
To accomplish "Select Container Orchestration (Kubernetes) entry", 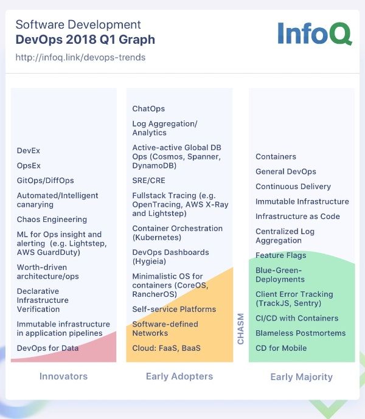I will pos(177,233).
